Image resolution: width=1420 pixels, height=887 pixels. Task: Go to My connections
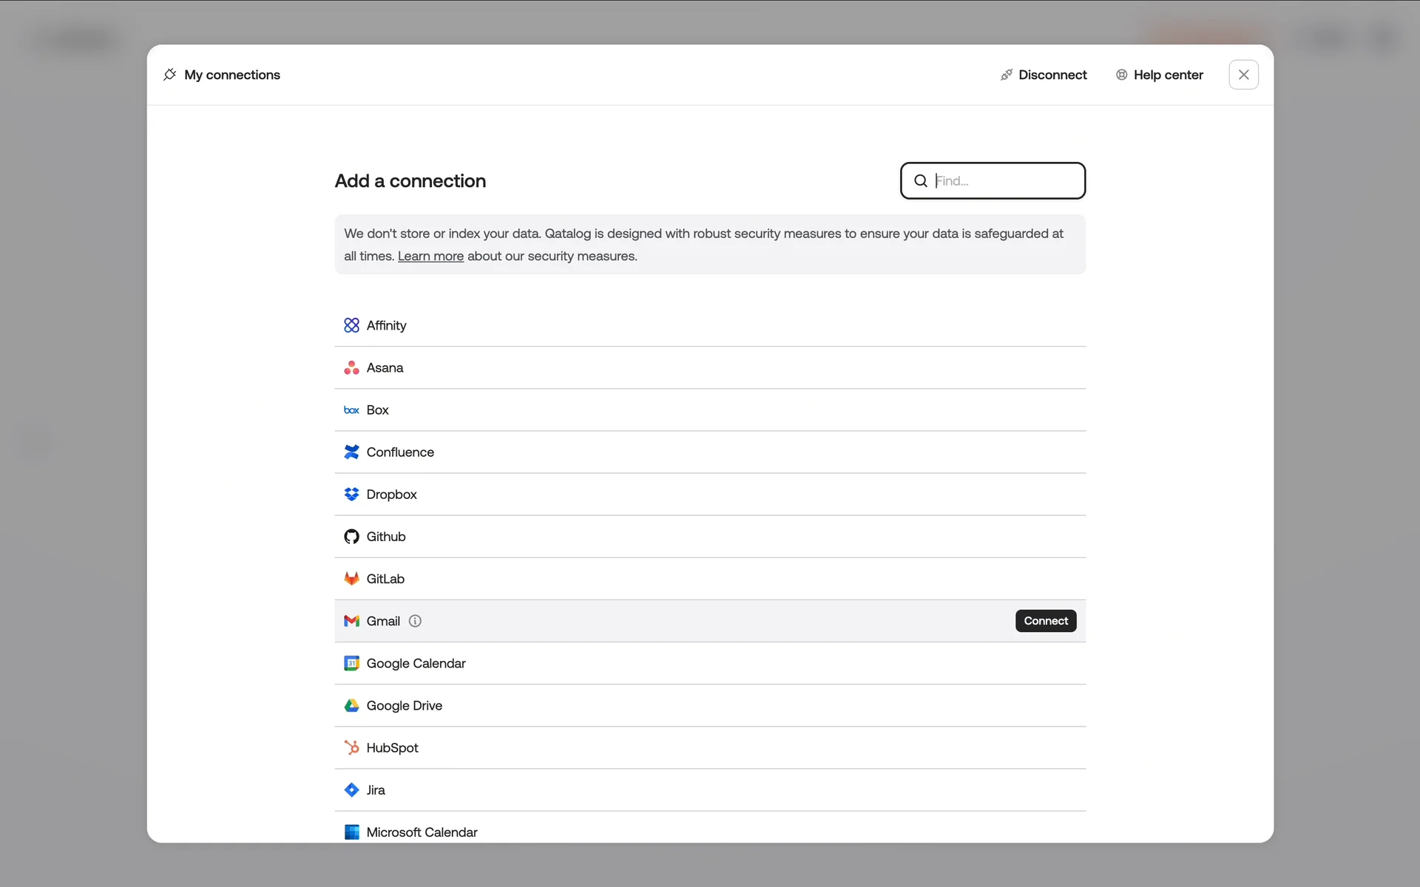(222, 75)
